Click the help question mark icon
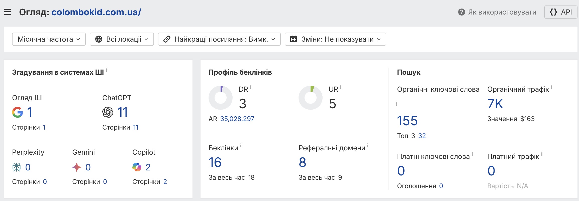579x201 pixels. tap(461, 12)
